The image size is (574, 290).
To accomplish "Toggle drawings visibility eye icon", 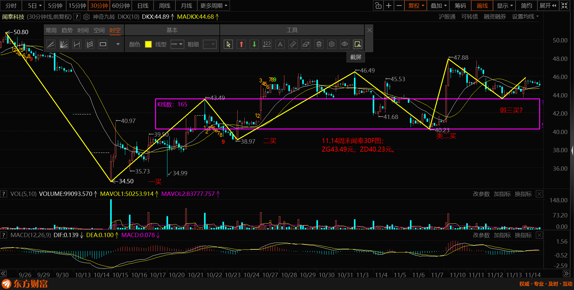I will [345, 44].
